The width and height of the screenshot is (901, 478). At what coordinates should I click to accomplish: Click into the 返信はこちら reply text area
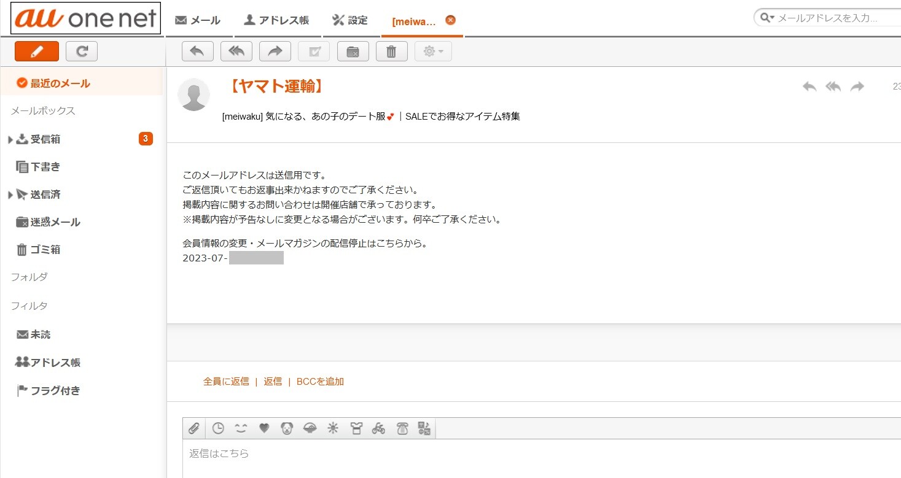542,459
